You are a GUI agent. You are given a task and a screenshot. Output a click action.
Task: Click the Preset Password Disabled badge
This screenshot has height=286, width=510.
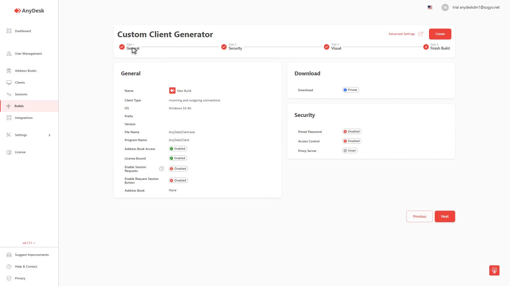coord(352,132)
